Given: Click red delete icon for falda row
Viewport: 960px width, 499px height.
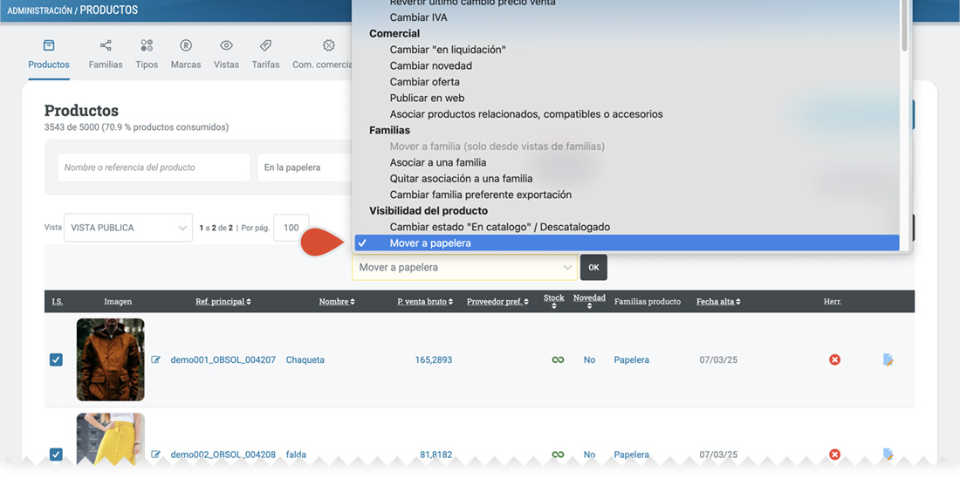Looking at the screenshot, I should coord(834,455).
